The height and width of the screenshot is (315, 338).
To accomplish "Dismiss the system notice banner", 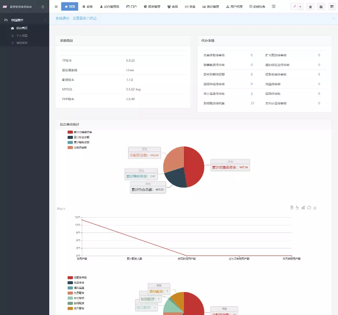I will (x=333, y=18).
